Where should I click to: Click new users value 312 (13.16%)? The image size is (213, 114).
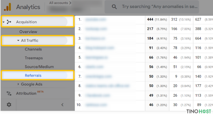181,19
